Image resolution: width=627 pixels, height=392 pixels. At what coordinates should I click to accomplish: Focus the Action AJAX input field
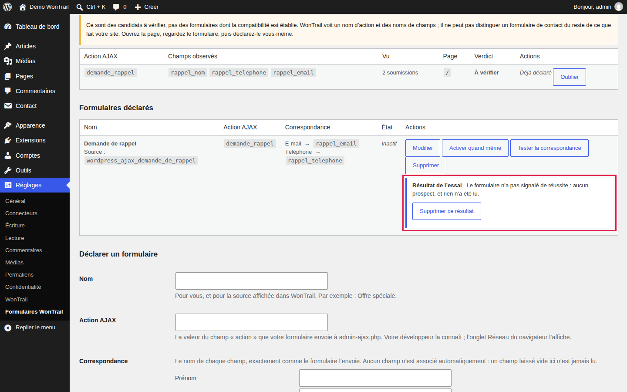(x=252, y=322)
